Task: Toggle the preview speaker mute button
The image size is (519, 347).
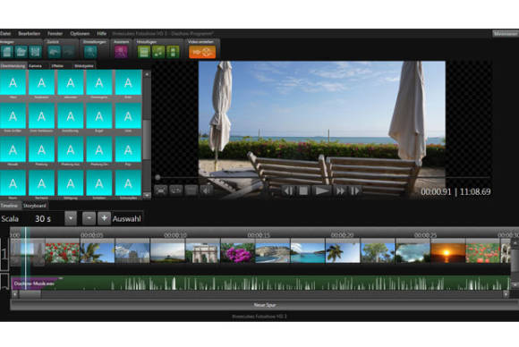Action: tap(206, 190)
